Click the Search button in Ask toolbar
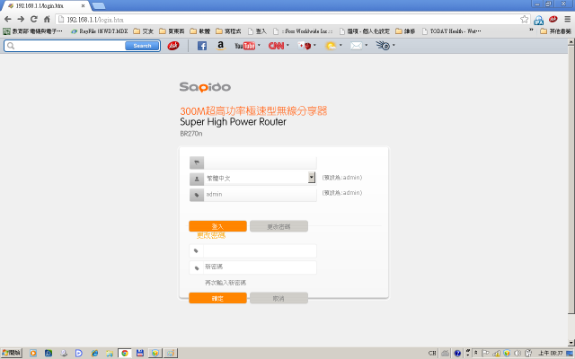 pyautogui.click(x=142, y=46)
